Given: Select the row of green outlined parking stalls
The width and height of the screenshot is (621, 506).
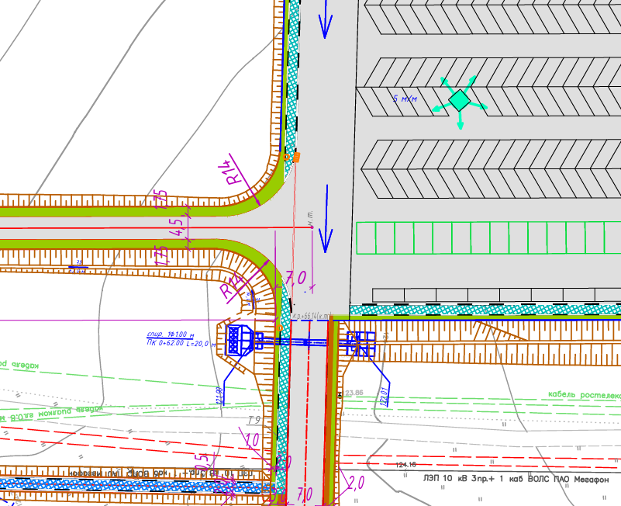Looking at the screenshot, I should click(488, 238).
